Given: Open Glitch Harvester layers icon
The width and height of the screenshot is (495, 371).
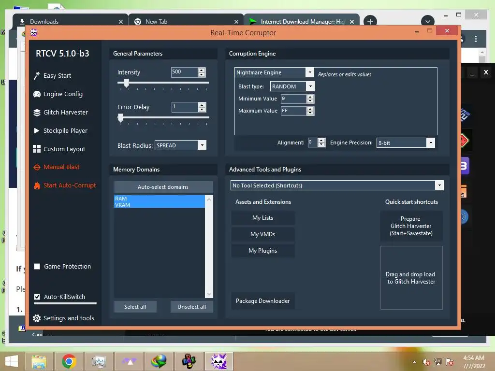Looking at the screenshot, I should [37, 112].
